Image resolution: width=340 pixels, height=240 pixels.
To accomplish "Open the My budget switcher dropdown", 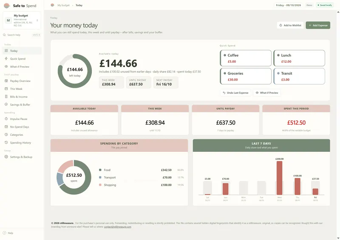I will (x=22, y=20).
